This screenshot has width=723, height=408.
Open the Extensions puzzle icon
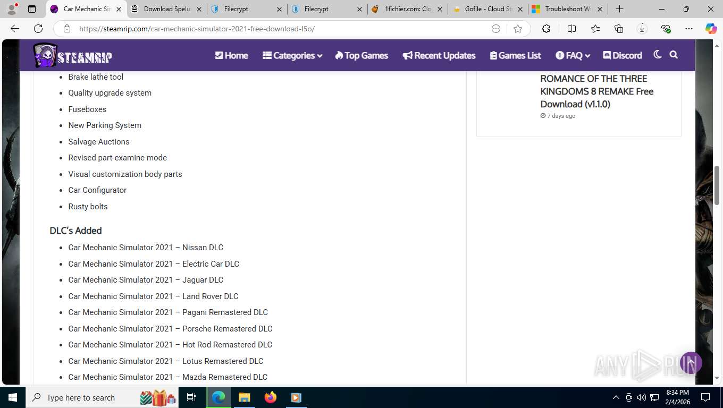click(x=546, y=29)
